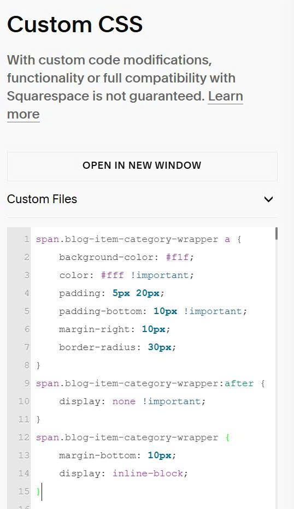
Task: Click the ':after' selector on line 9
Action: tap(239, 383)
